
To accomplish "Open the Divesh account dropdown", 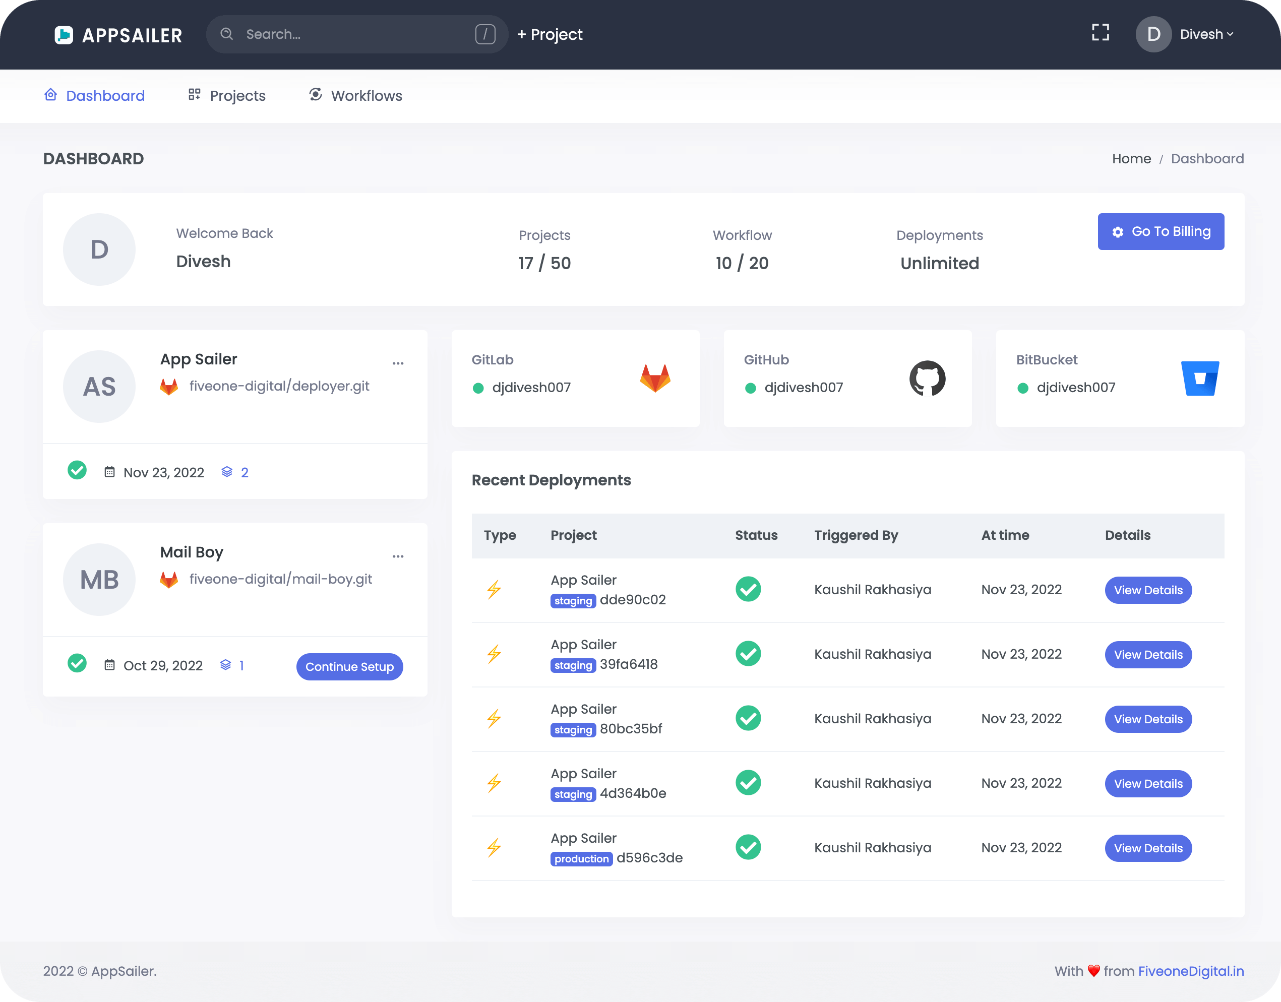I will click(1207, 34).
